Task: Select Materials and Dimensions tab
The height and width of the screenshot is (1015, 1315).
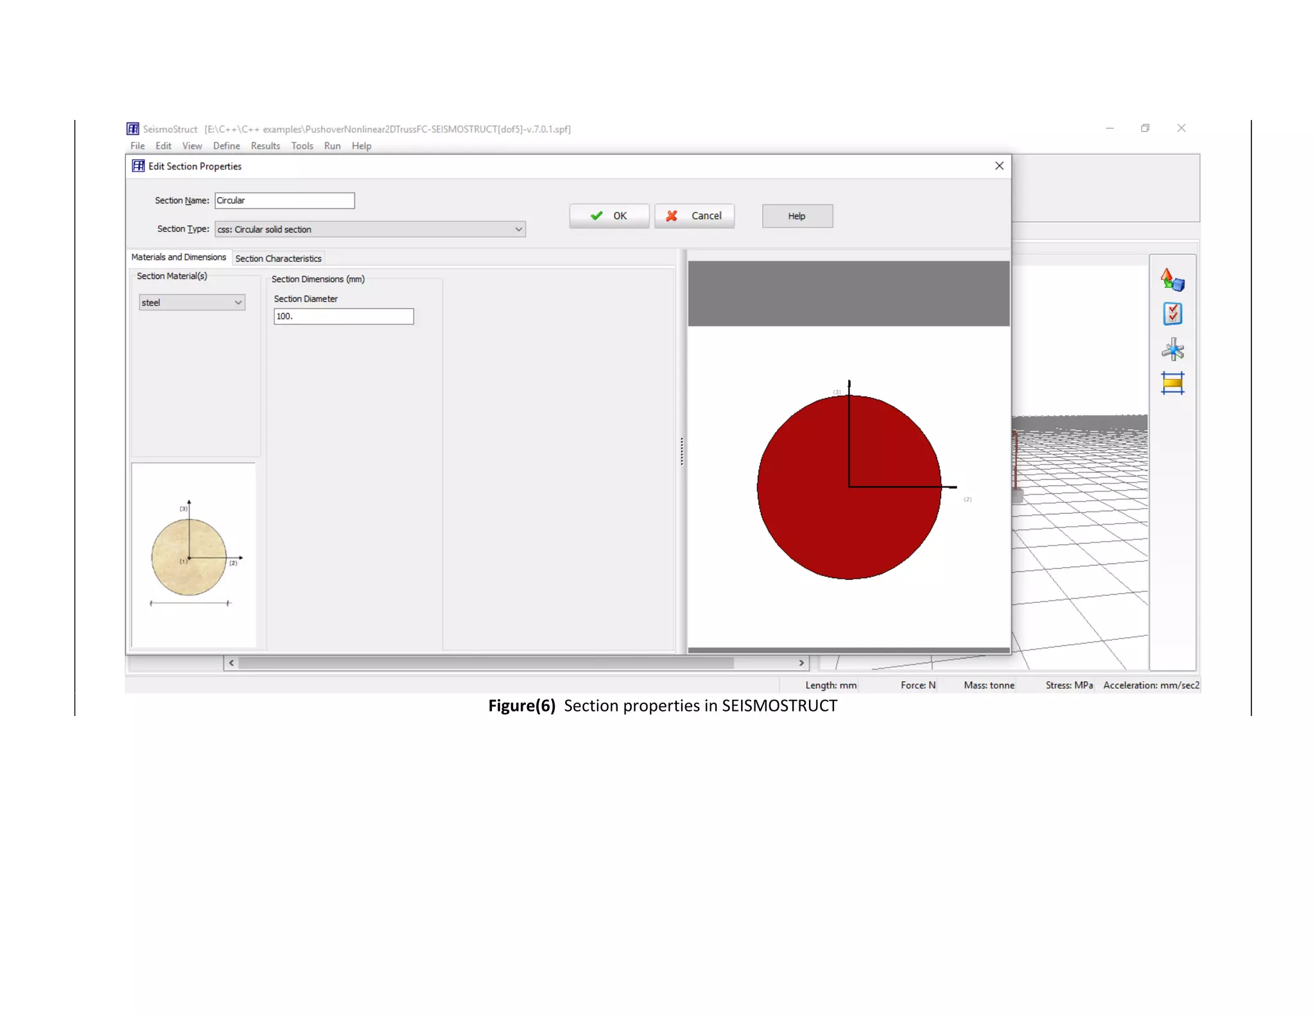Action: 179,257
